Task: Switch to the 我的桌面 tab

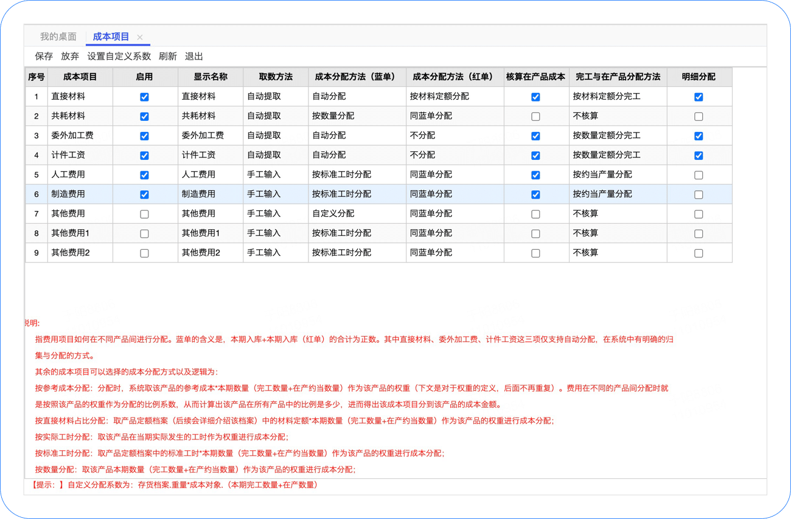Action: 58,37
